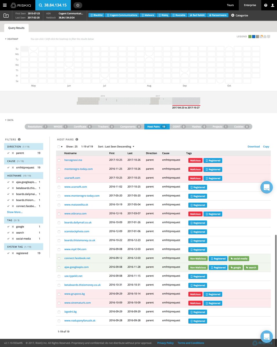This screenshot has width=277, height=347.
Task: Open the hamburger main menu
Action: pos(5,5)
